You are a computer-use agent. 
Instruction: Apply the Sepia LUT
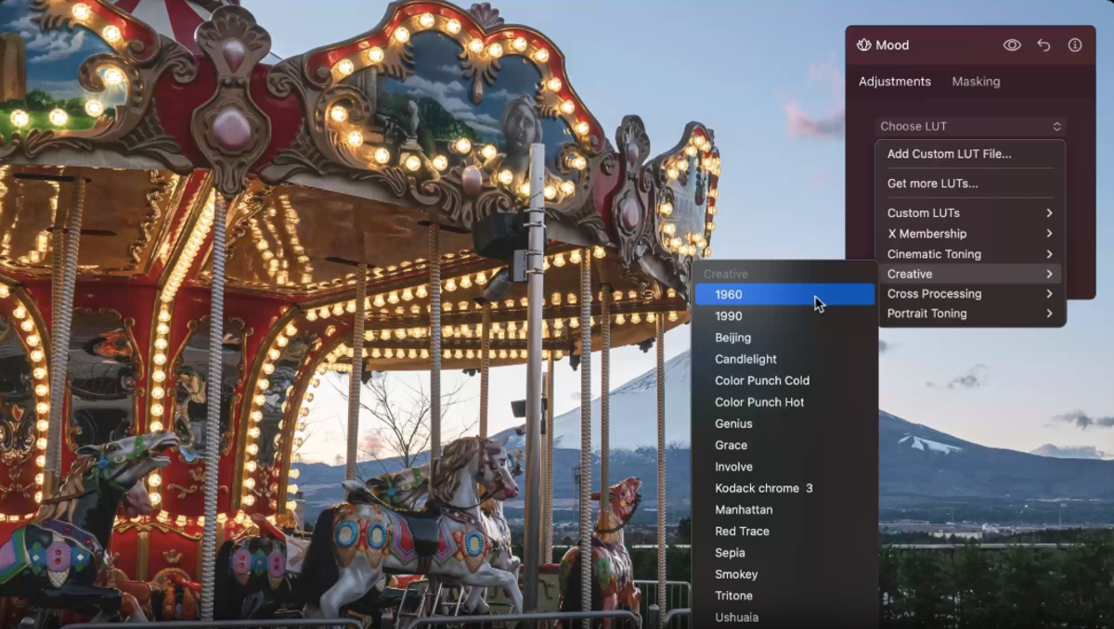pyautogui.click(x=730, y=552)
